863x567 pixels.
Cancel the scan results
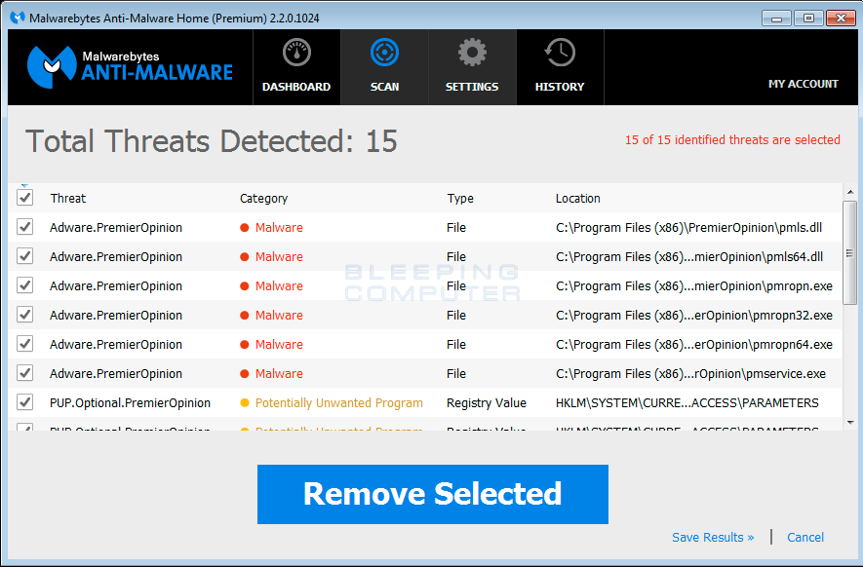tap(805, 538)
